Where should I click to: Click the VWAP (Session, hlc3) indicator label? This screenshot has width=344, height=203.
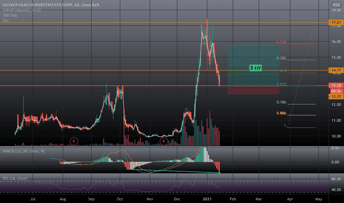pyautogui.click(x=21, y=10)
